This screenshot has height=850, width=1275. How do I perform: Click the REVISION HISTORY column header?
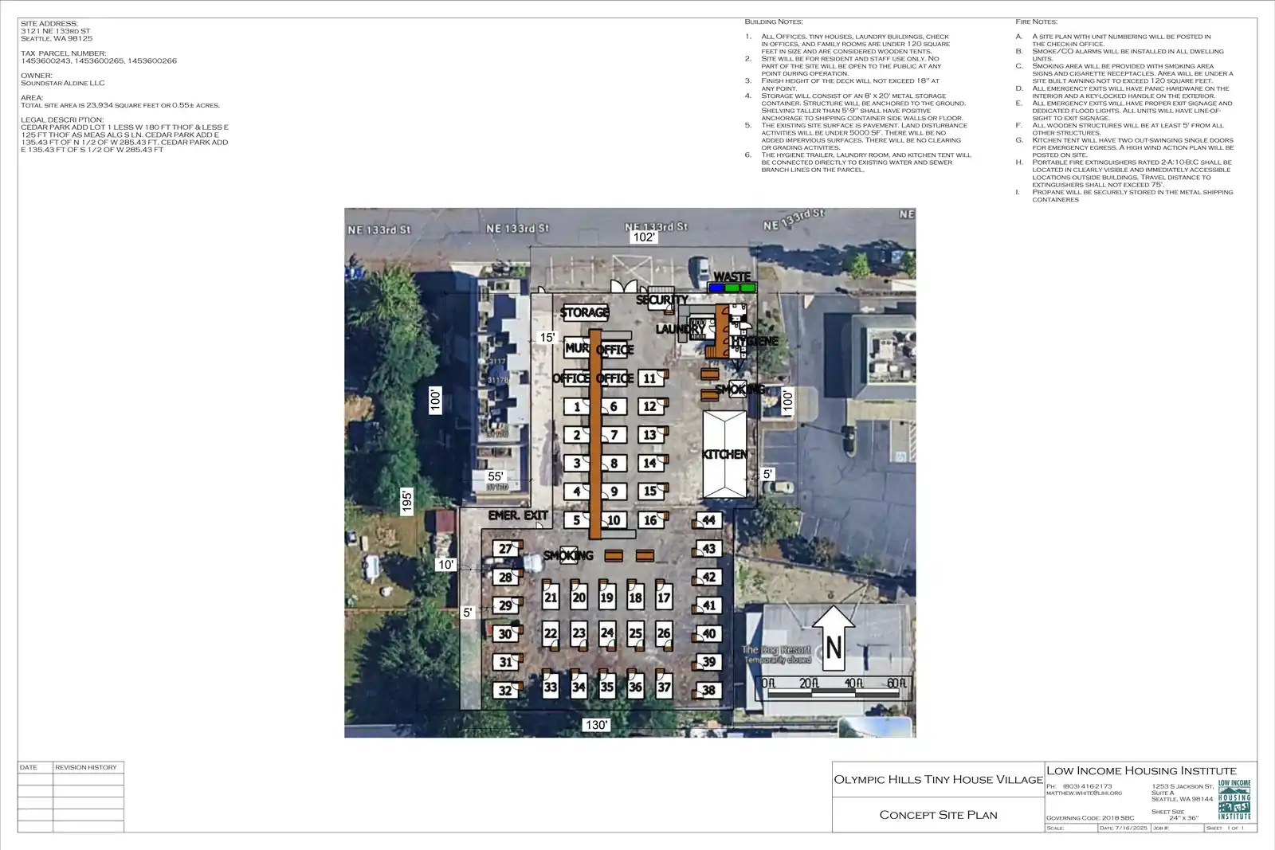[x=86, y=767]
